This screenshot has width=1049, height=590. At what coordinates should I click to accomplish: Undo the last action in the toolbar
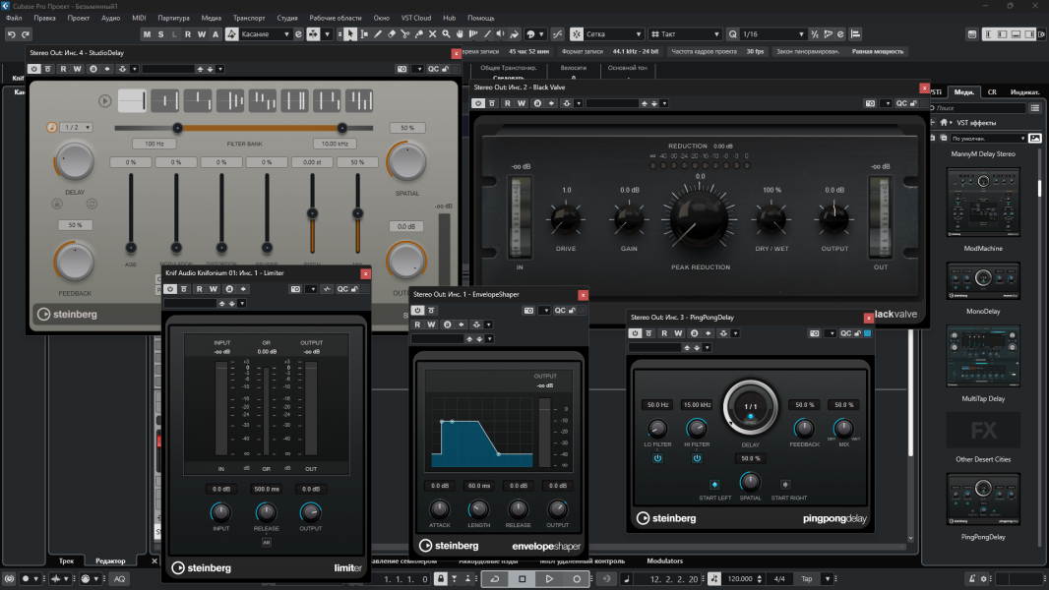tap(12, 34)
